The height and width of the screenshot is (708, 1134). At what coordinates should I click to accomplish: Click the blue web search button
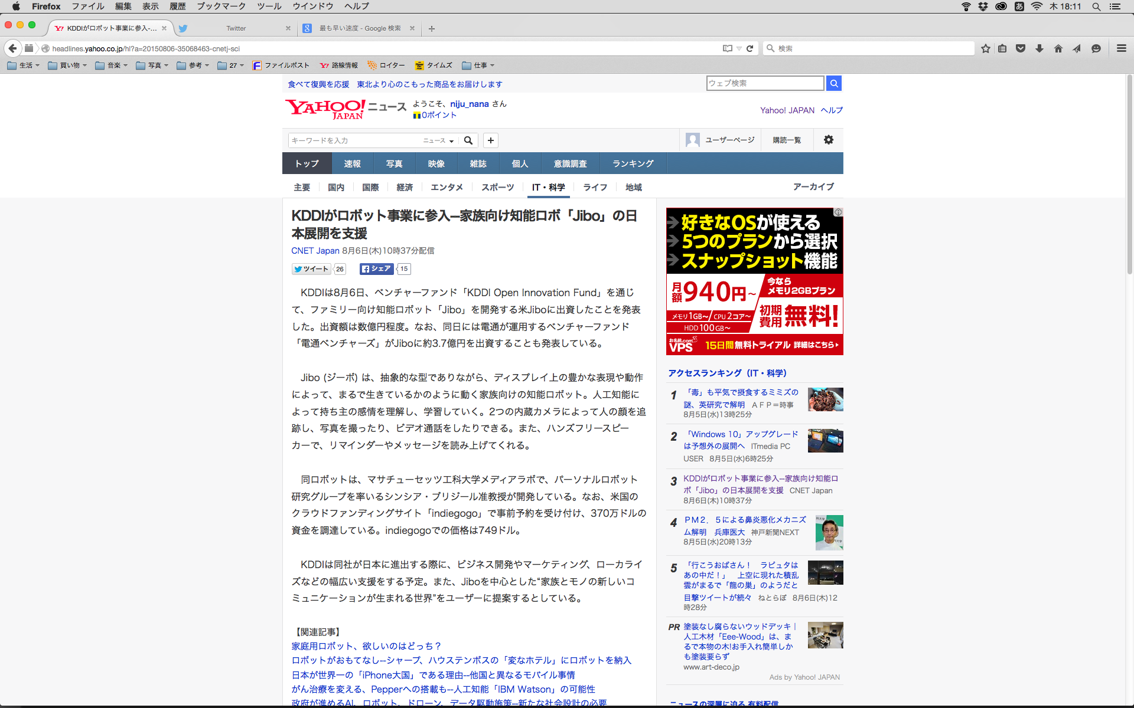tap(834, 83)
